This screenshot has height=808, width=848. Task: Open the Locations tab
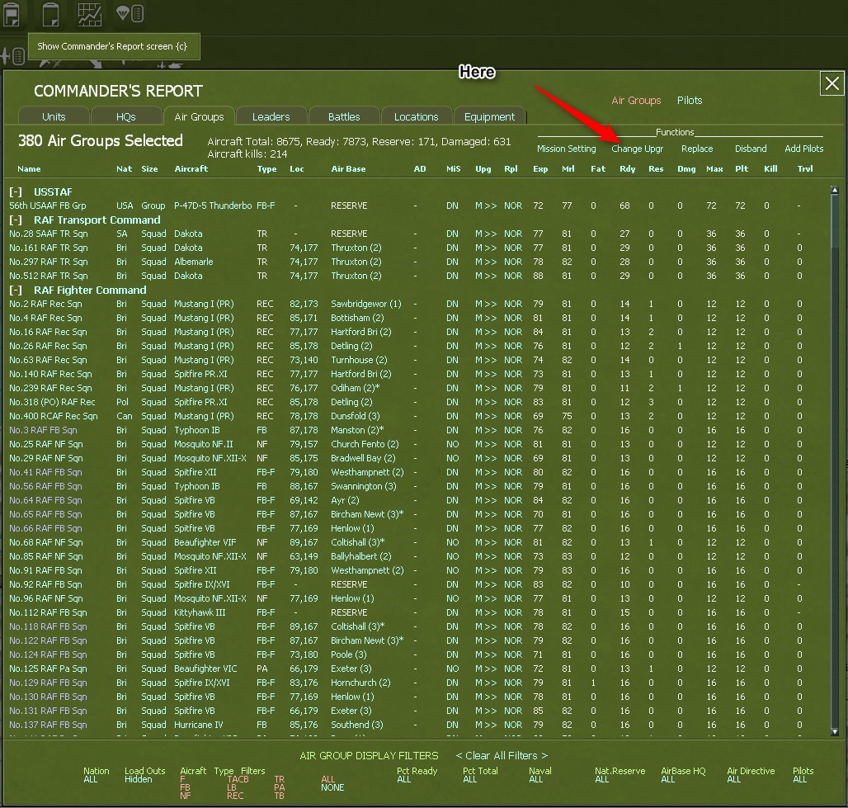(x=417, y=116)
